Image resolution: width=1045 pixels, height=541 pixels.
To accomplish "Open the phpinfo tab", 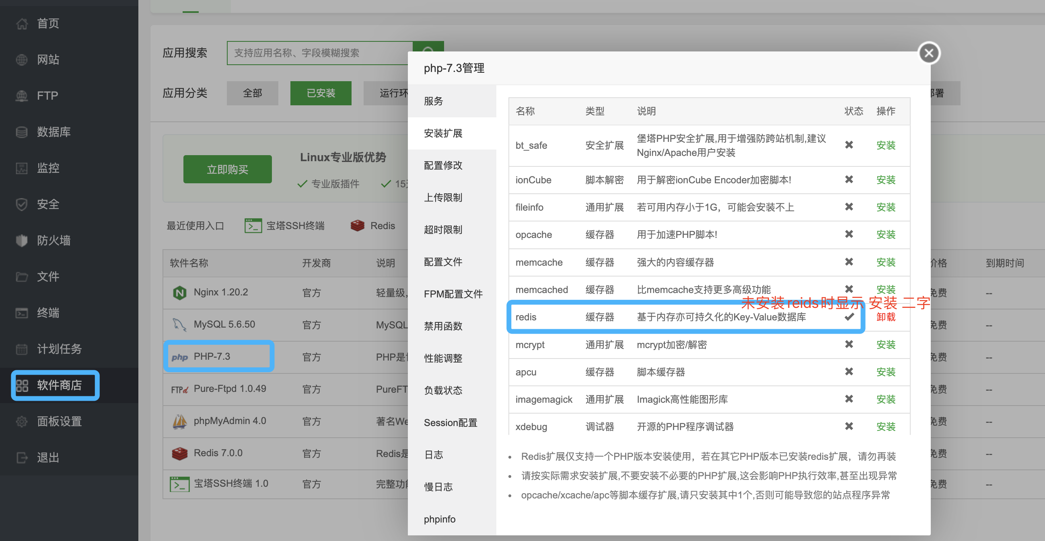I will (452, 520).
